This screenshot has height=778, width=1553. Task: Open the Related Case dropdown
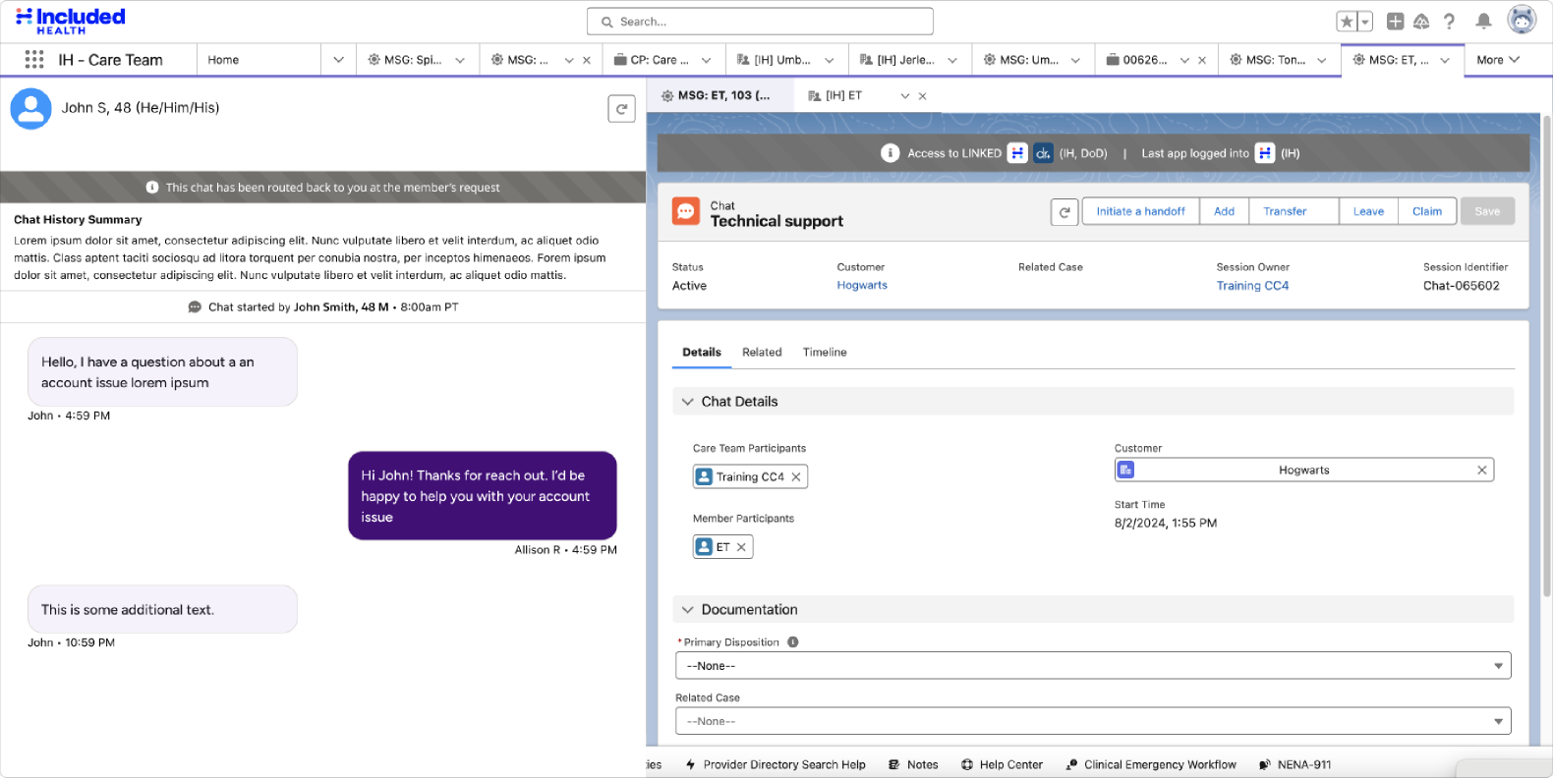(x=1093, y=721)
